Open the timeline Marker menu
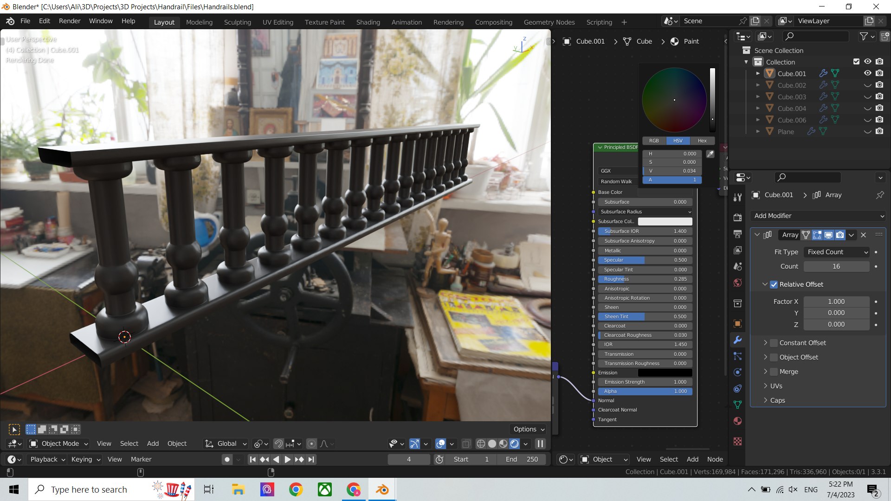This screenshot has width=891, height=501. click(141, 459)
